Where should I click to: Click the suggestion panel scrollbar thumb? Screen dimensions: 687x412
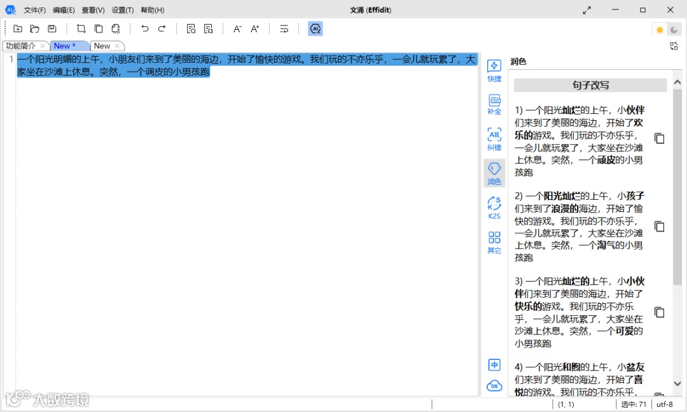point(677,187)
